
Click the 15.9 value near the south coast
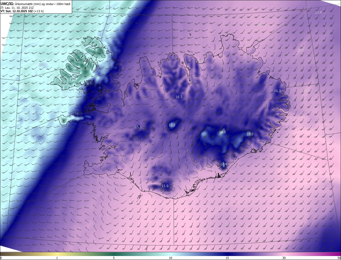point(165,186)
